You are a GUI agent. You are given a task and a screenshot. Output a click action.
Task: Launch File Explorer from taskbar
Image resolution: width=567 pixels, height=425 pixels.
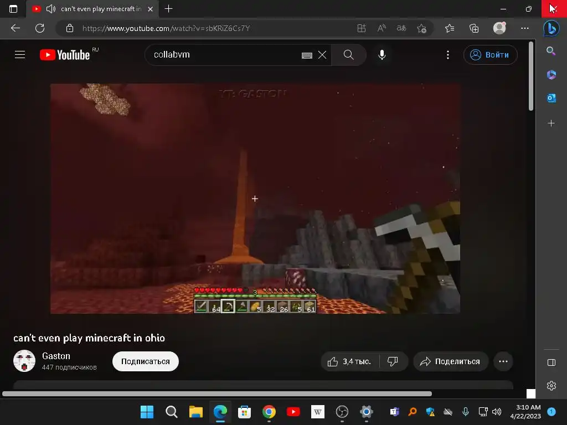(195, 412)
